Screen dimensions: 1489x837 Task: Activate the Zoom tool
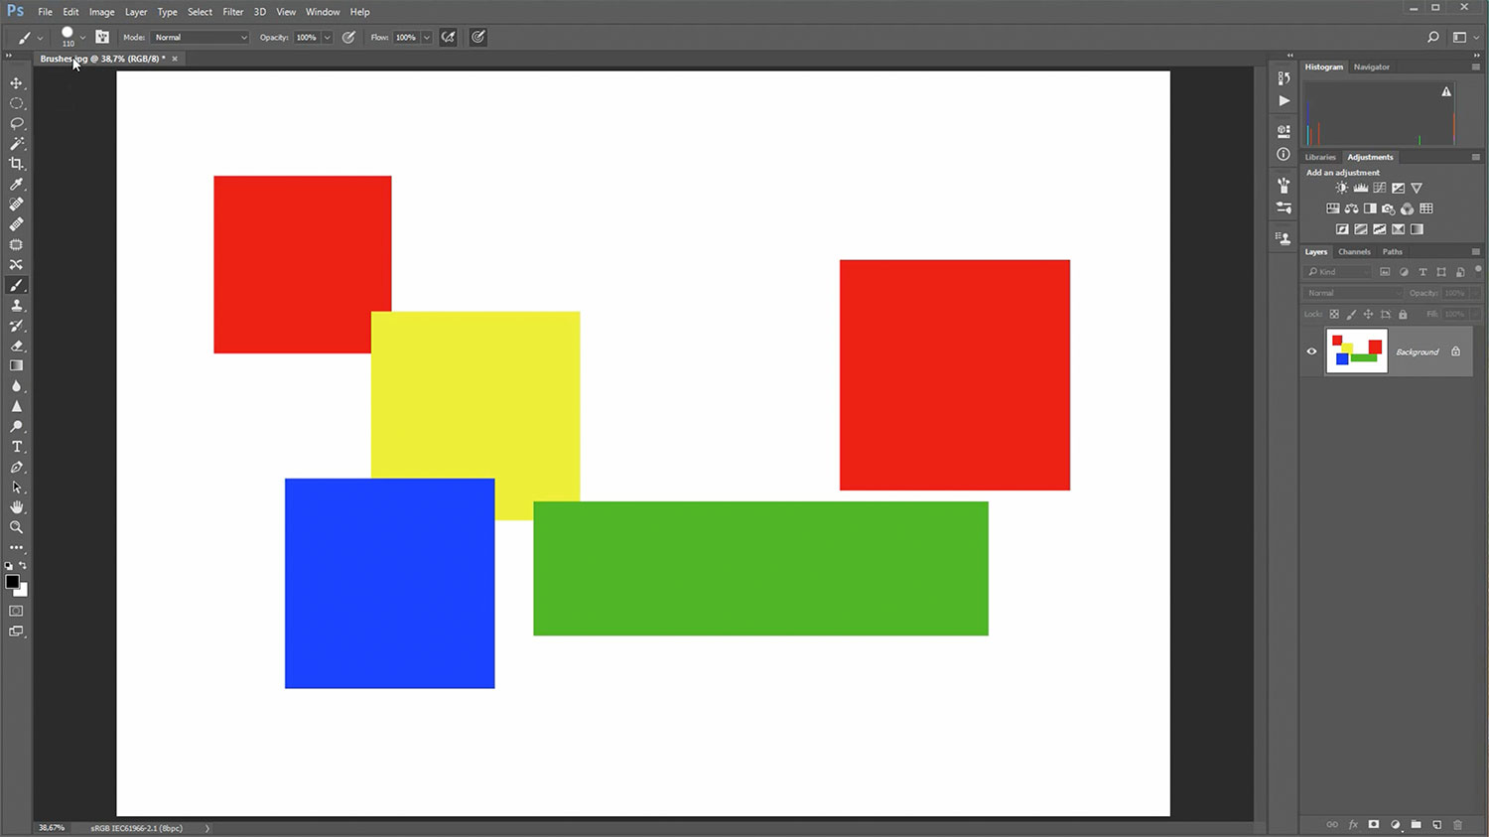[16, 527]
